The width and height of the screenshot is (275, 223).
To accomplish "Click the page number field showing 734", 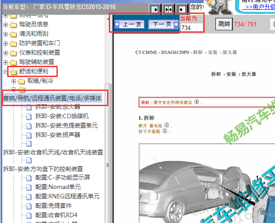I will (192, 28).
